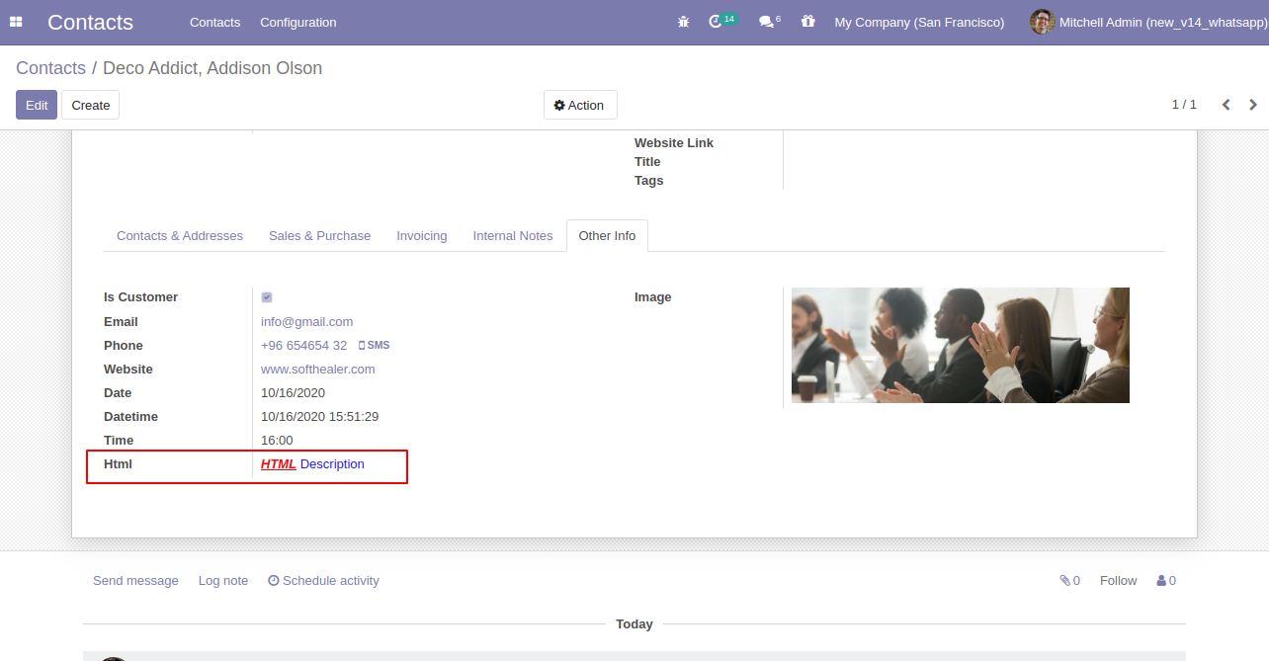
Task: Click the Website field label
Action: (128, 370)
